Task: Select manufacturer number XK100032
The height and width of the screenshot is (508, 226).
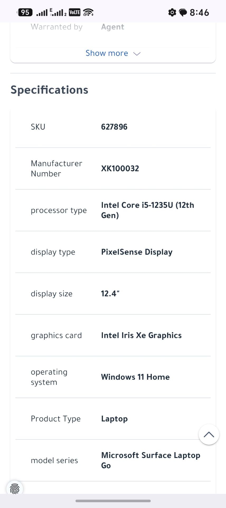Action: click(x=120, y=169)
